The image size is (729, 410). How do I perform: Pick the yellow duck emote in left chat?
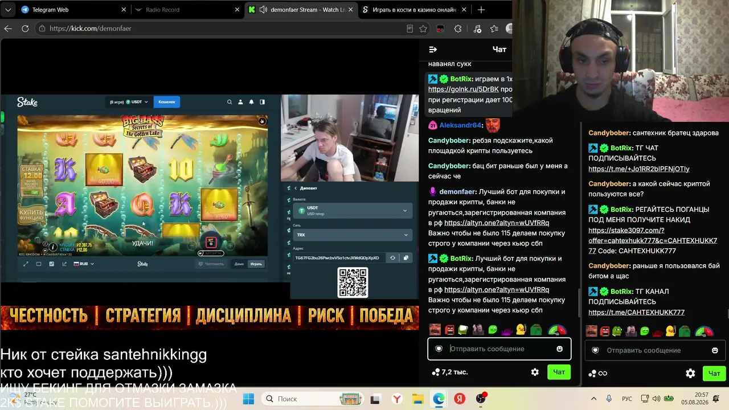pyautogui.click(x=521, y=330)
